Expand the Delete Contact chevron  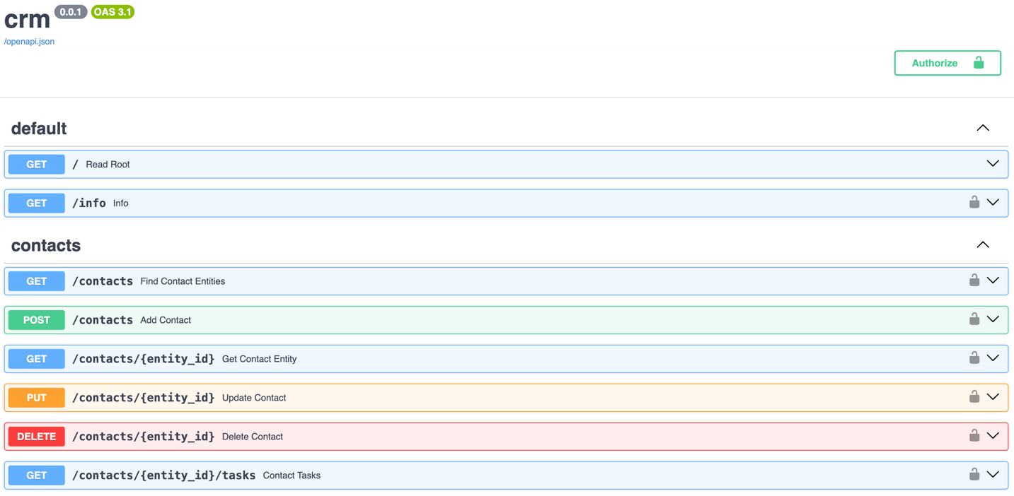(x=993, y=436)
